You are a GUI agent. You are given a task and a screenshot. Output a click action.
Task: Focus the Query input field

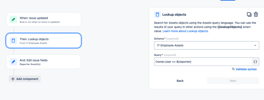203,62
